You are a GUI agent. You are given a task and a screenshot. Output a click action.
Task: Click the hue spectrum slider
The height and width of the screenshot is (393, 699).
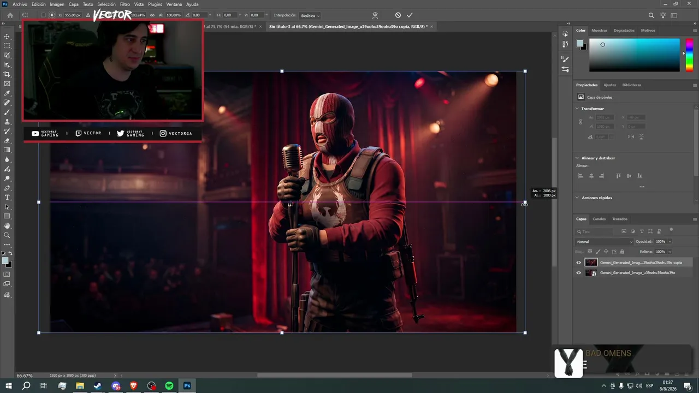pyautogui.click(x=690, y=55)
